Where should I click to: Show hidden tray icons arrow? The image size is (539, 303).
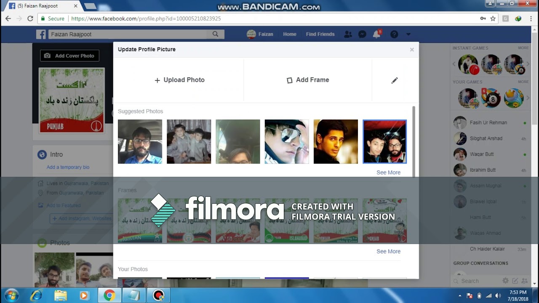point(460,295)
